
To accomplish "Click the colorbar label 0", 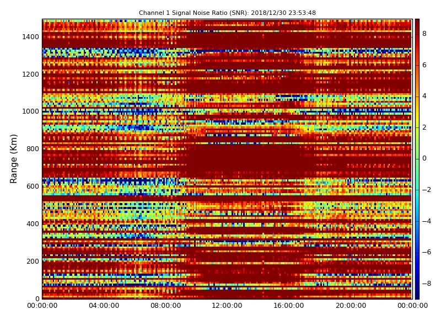I will click(424, 158).
